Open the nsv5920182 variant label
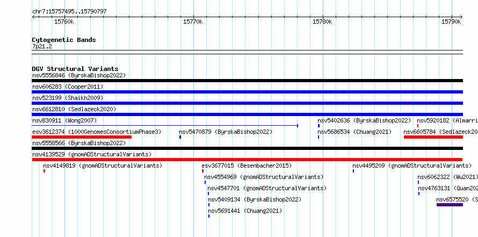 tap(447, 120)
